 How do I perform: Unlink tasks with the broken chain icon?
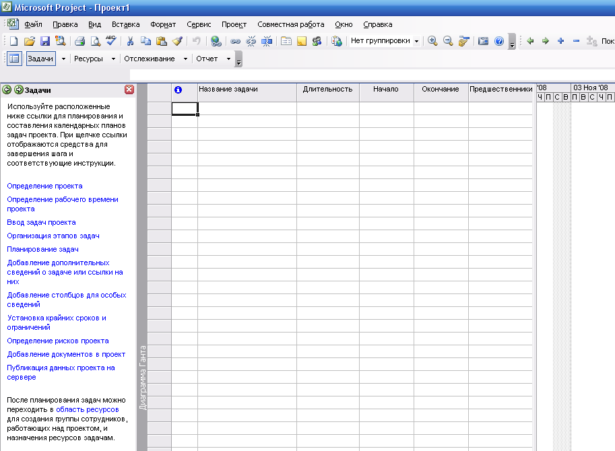251,41
